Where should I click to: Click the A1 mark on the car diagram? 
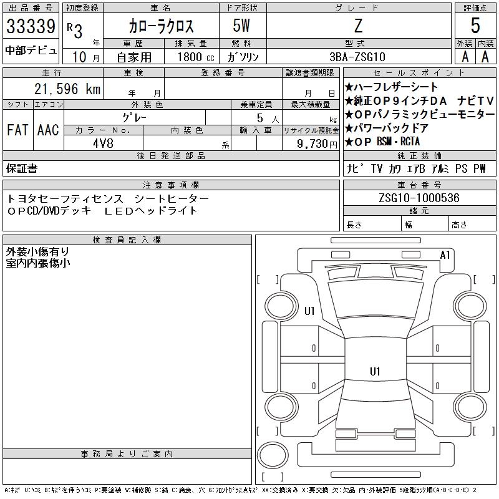coord(445,255)
